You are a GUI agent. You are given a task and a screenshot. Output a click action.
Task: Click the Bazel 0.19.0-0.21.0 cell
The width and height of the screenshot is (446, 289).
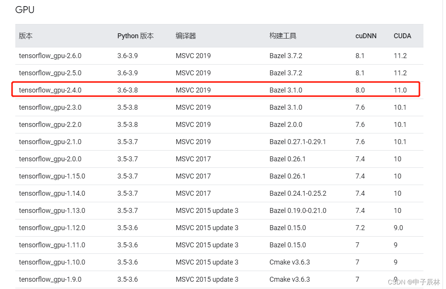coord(298,211)
